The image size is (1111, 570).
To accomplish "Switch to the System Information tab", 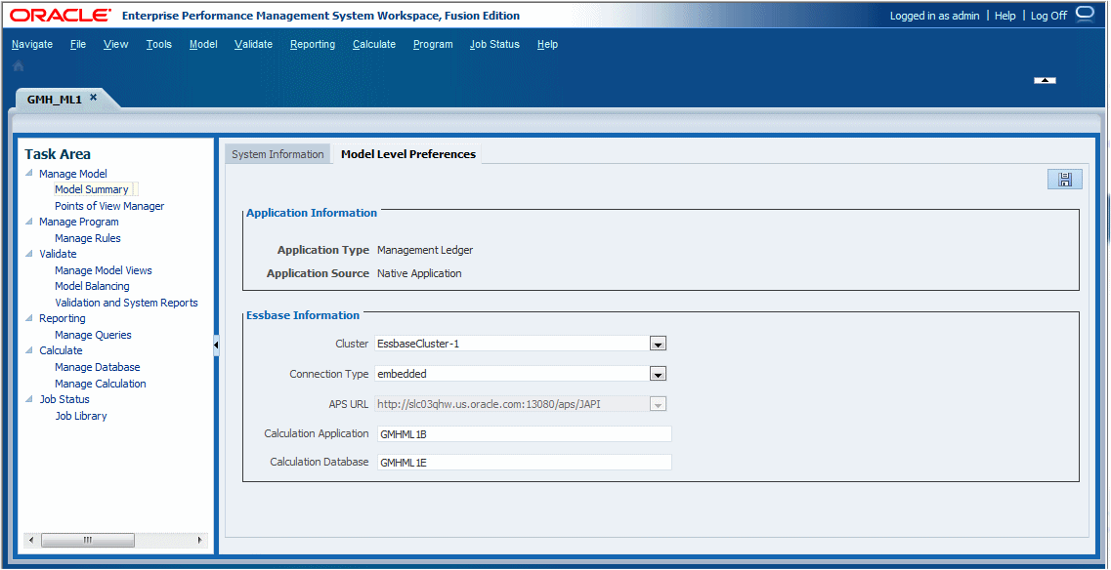I will (278, 154).
